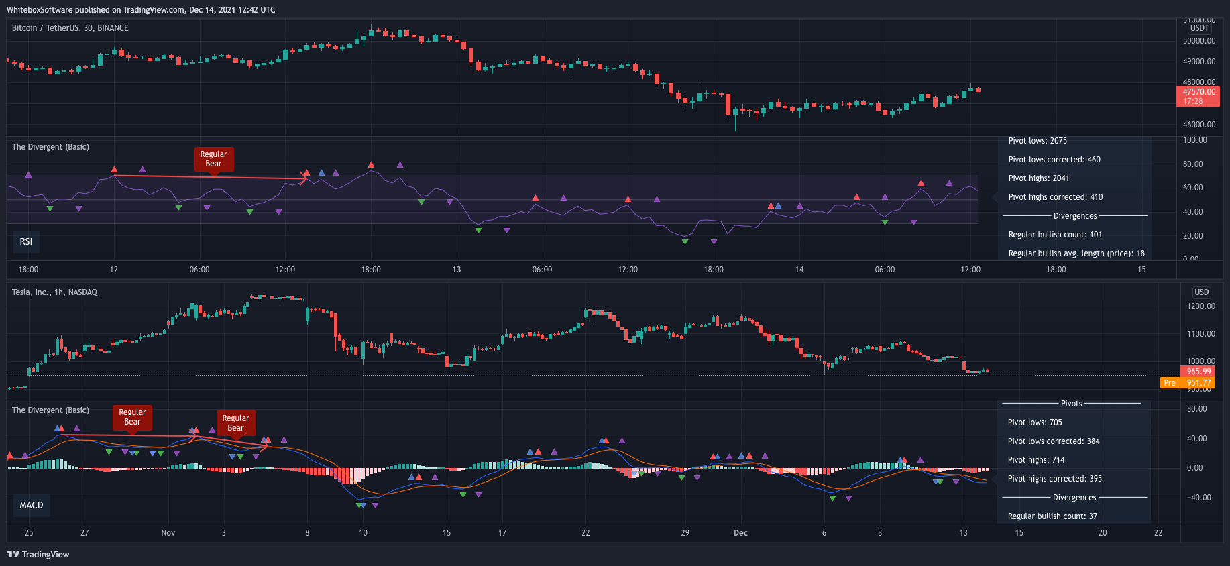Click the MACD indicator badge
This screenshot has width=1230, height=566.
click(32, 505)
